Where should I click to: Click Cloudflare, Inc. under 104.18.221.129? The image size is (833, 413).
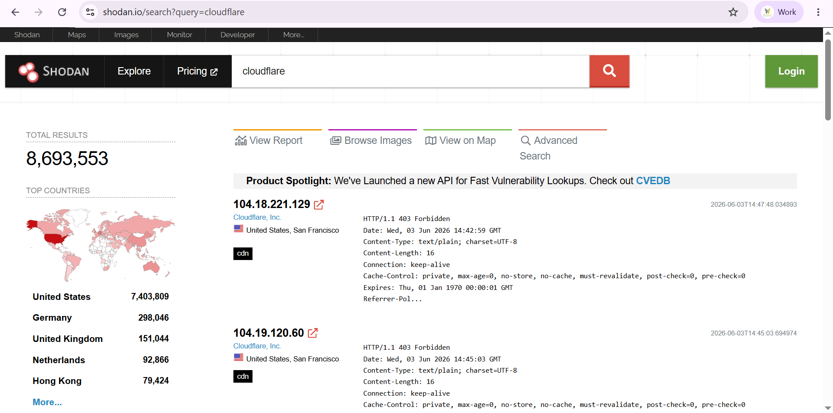257,217
